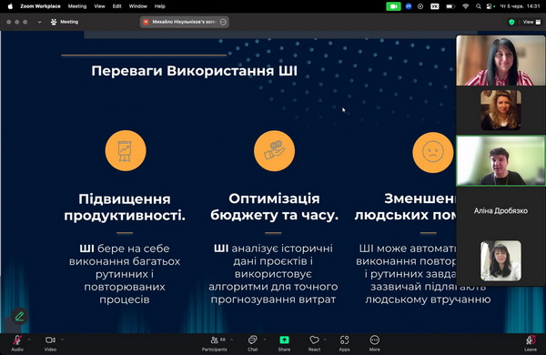Open the Window menu in menu bar
The width and height of the screenshot is (546, 355).
138,6
